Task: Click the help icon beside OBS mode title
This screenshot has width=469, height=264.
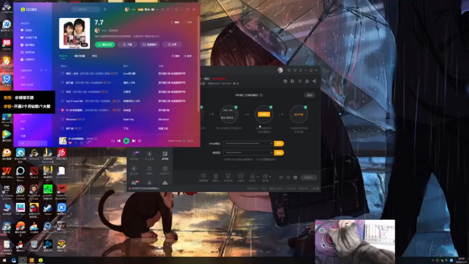Action: 261,95
